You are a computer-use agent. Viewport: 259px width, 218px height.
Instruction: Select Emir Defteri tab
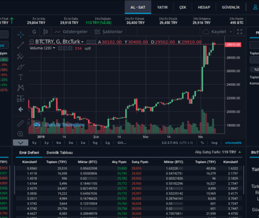[29, 153]
